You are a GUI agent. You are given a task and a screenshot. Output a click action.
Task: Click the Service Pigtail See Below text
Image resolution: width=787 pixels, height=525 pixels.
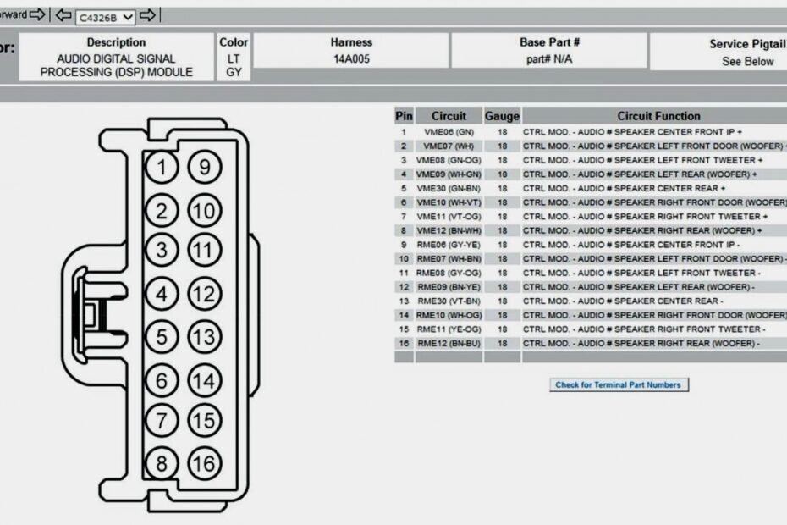tap(747, 62)
